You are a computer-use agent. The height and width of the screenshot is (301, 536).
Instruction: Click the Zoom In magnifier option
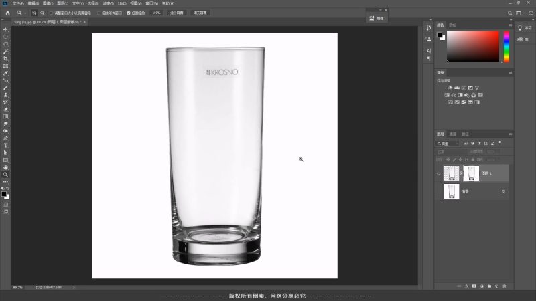34,13
